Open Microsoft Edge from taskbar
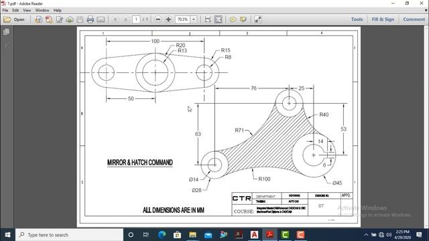Screen dimensions: 429x241 (162, 235)
